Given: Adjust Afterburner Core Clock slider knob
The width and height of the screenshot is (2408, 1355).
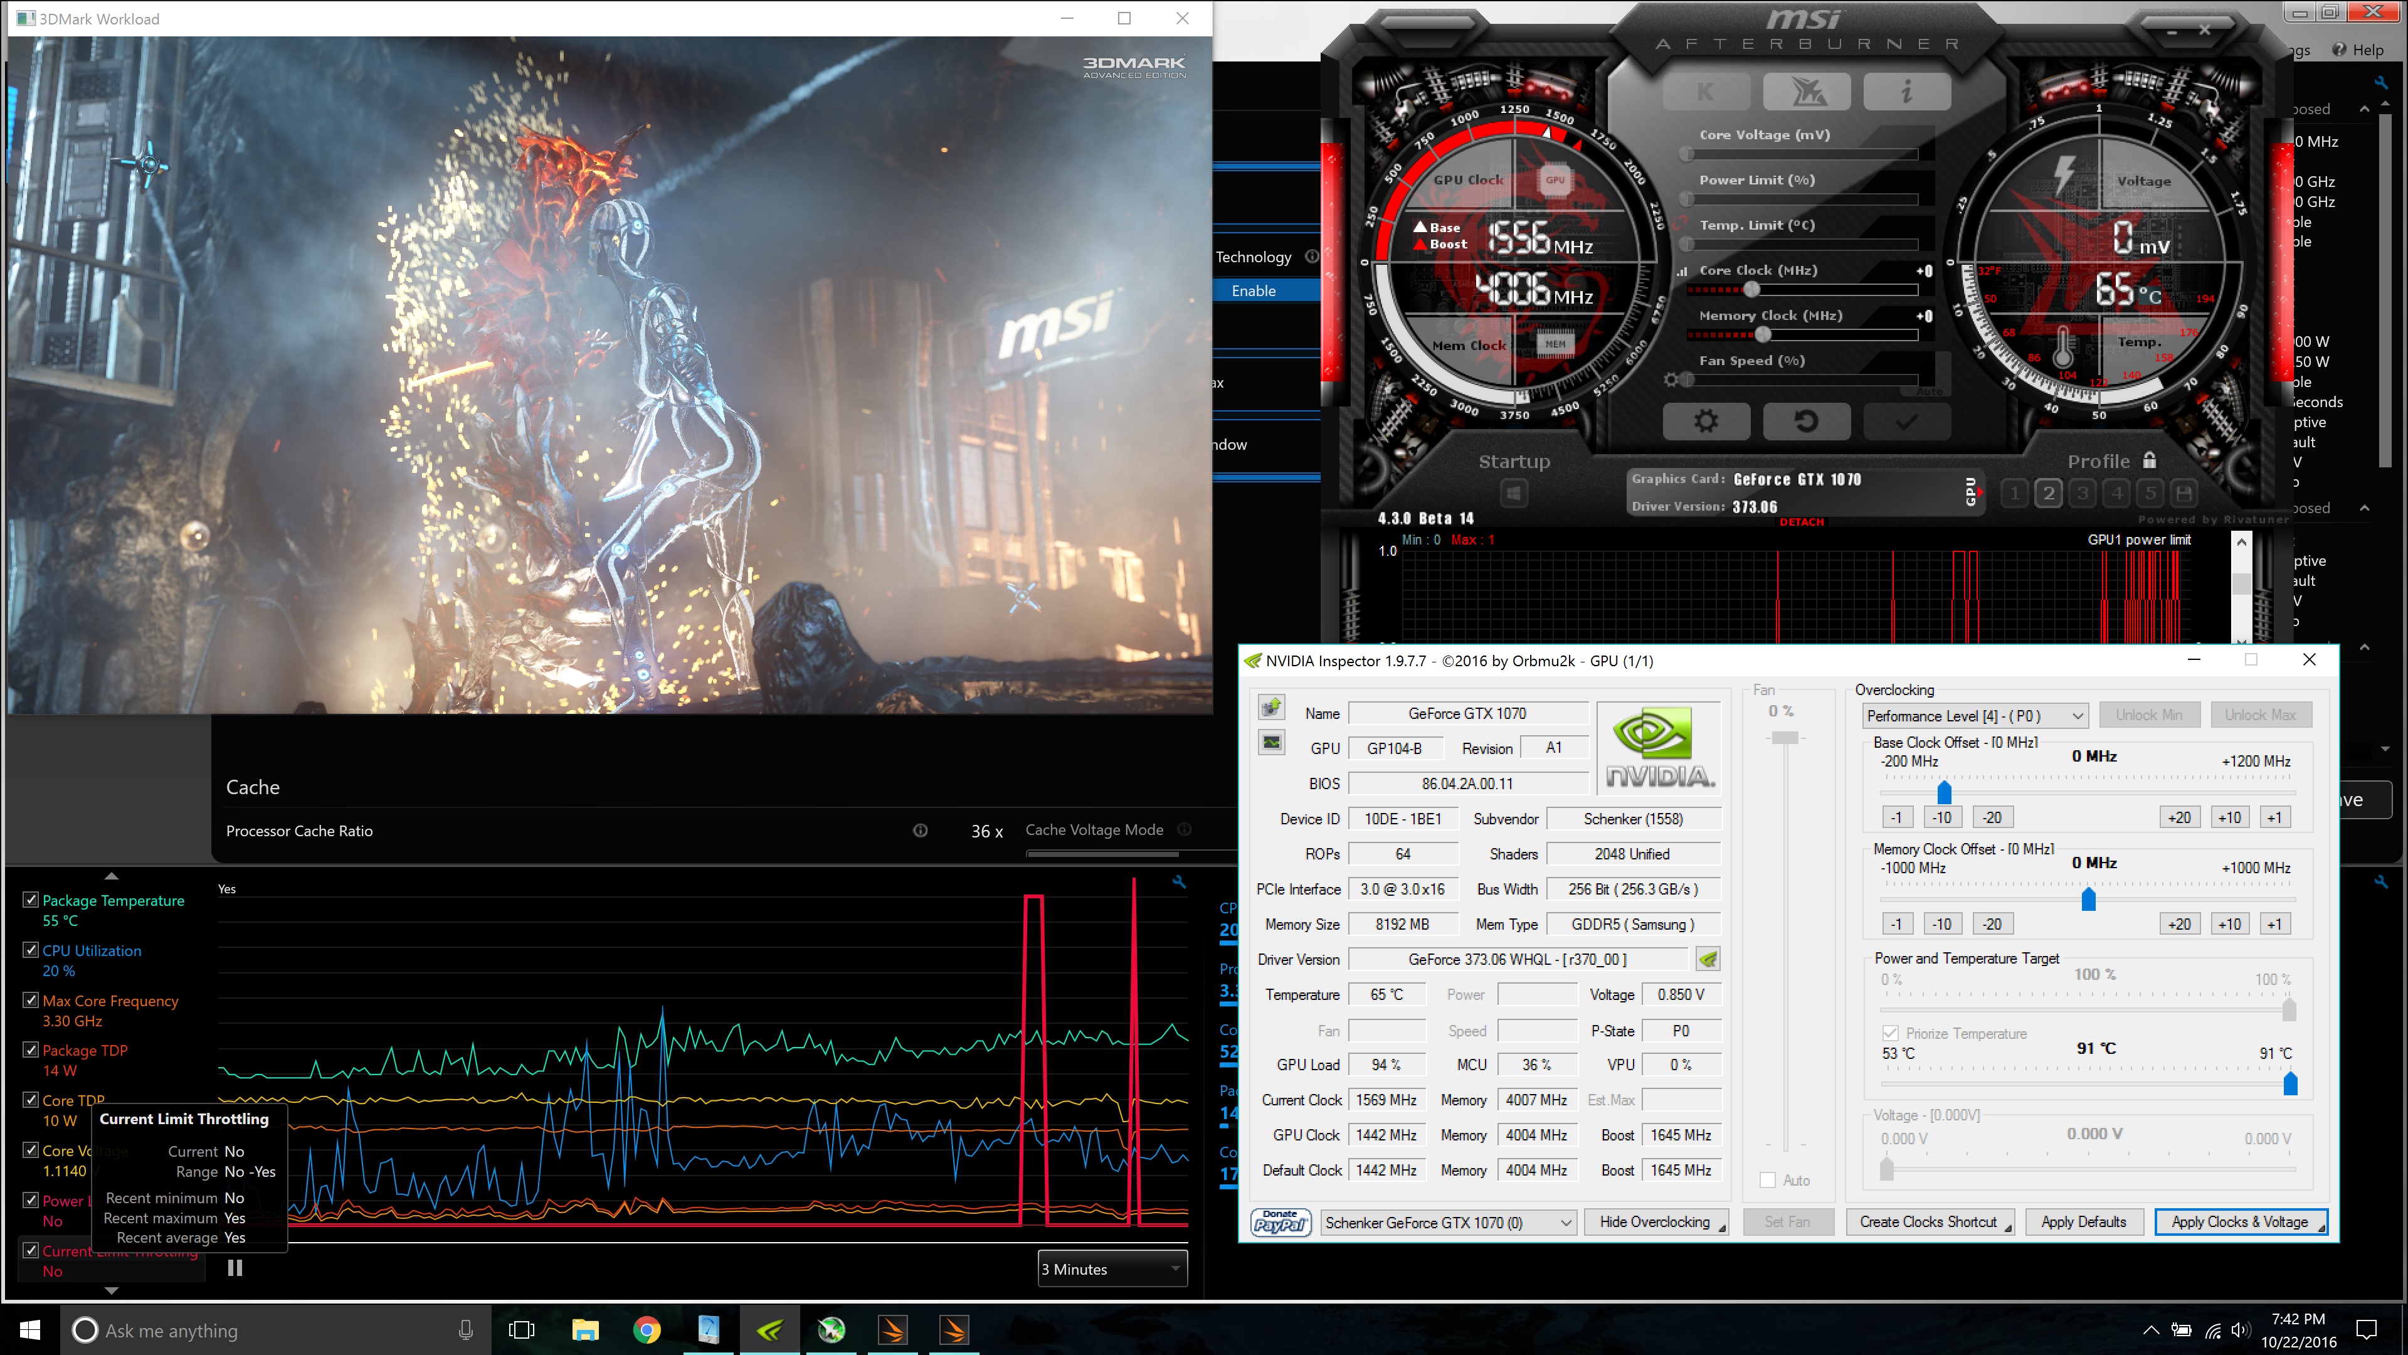Looking at the screenshot, I should tap(1751, 290).
